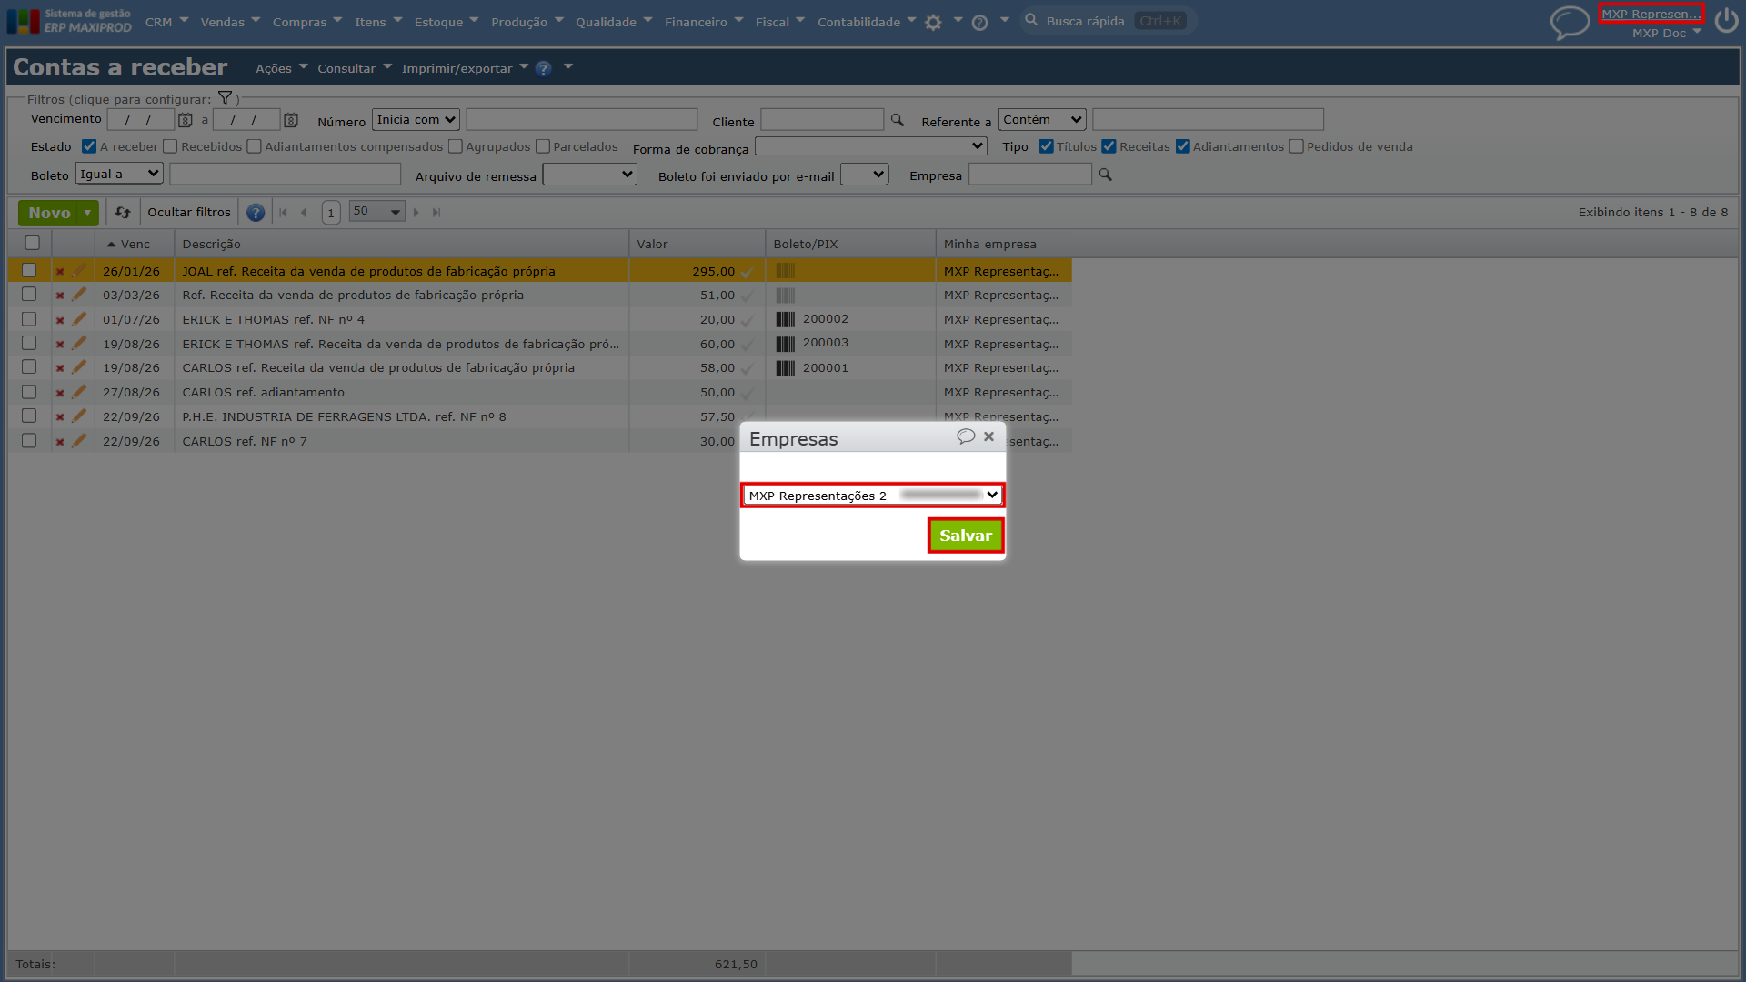Click the blue help icon in the Contas a receber title bar
1746x982 pixels.
point(544,68)
